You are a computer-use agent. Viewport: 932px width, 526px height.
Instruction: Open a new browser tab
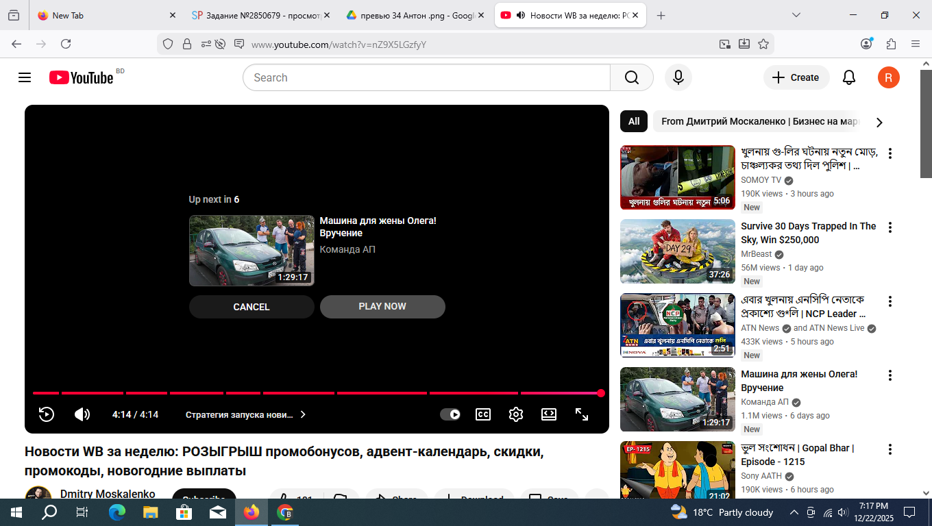click(661, 15)
